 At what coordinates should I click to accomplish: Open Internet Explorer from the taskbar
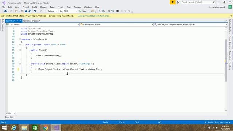click(x=14, y=128)
